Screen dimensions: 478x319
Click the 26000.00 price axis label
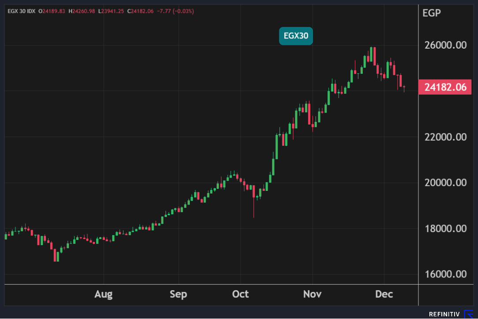click(x=445, y=46)
